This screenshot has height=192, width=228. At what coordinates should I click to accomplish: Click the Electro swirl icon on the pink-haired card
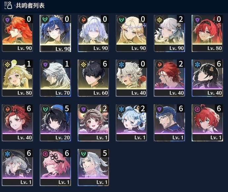45,154
